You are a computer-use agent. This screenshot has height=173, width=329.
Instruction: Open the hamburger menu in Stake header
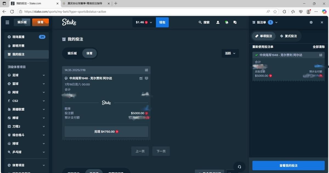coord(7,22)
